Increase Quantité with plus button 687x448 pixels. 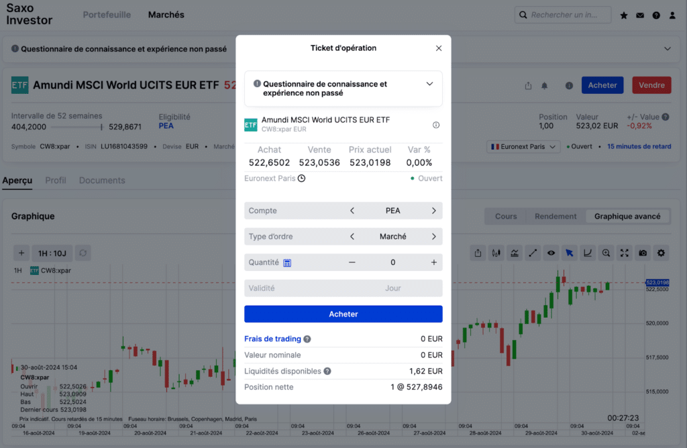click(434, 262)
